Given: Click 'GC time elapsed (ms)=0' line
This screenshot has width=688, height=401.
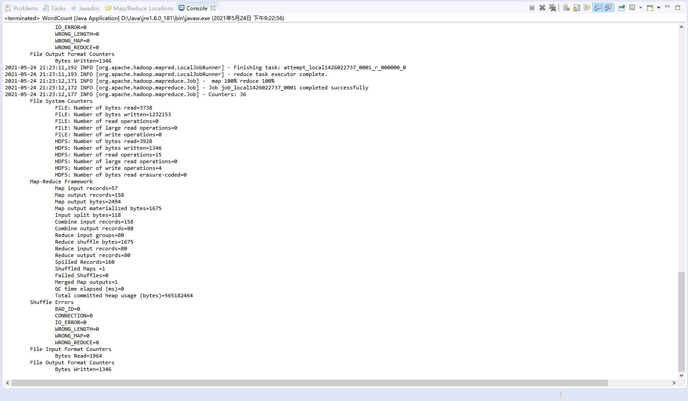Looking at the screenshot, I should (90, 289).
